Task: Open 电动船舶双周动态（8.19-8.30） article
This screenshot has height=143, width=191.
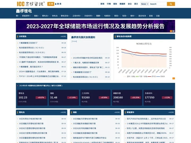Action: click(32, 52)
